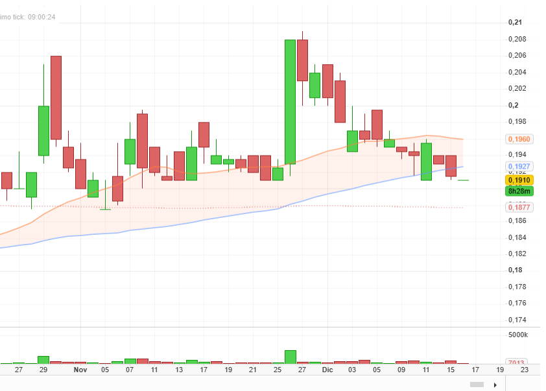Viewport: 546px width, 391px height.
Task: Click the 0,206 price axis label
Action: 517,55
